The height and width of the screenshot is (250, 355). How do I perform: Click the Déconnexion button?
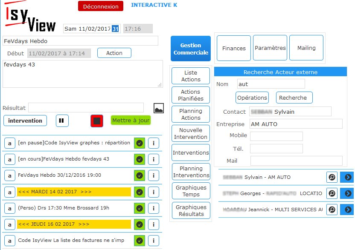coord(101,6)
